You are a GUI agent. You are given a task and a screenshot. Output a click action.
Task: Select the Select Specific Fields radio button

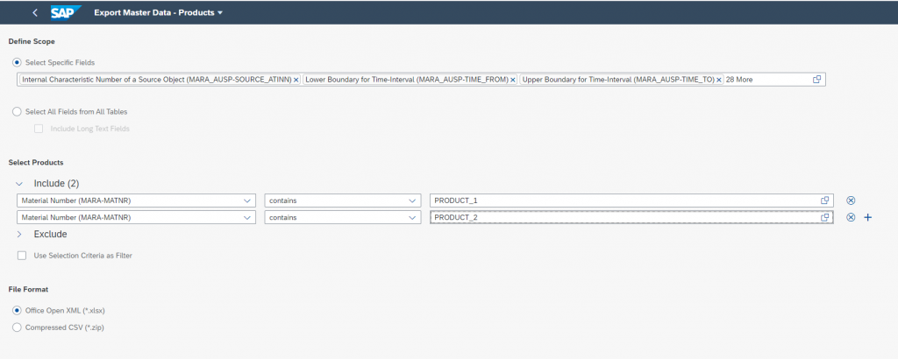(x=17, y=62)
